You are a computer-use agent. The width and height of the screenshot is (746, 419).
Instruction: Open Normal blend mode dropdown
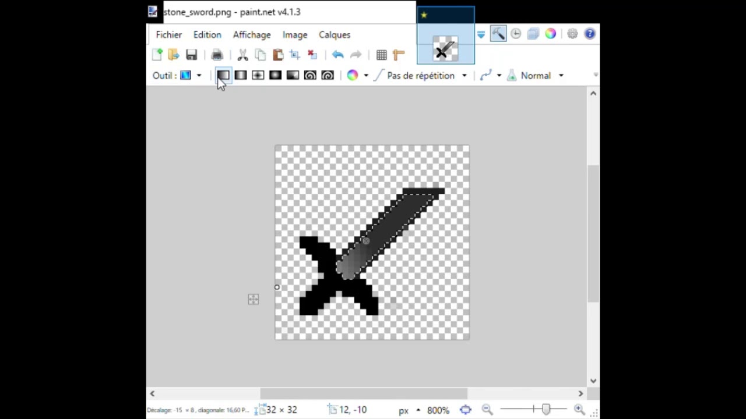pos(561,76)
